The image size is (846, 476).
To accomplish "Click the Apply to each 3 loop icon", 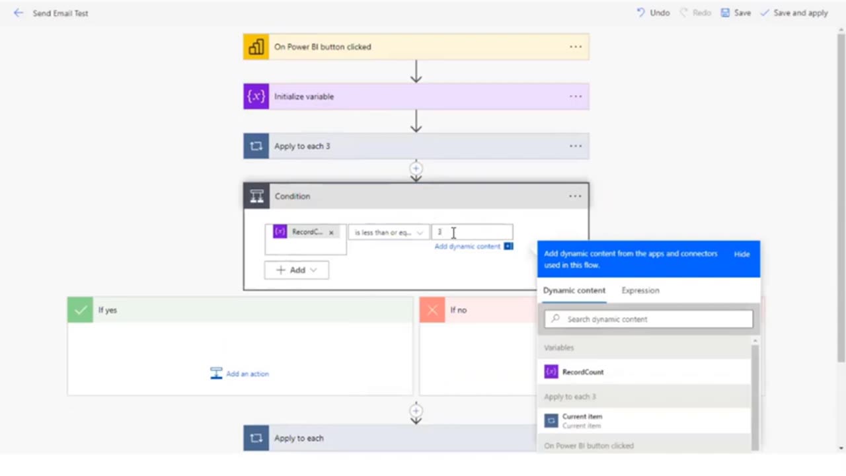I will pyautogui.click(x=256, y=146).
